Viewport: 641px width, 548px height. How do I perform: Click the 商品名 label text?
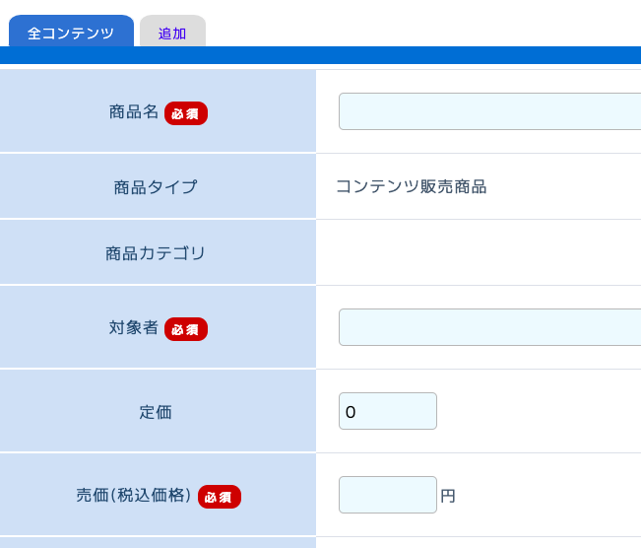coord(134,112)
